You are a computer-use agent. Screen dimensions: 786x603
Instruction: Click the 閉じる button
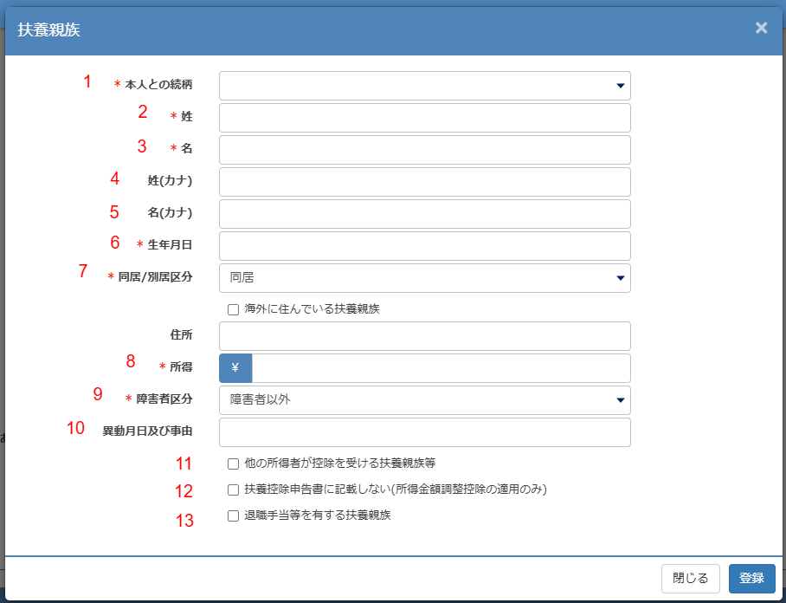[x=690, y=579]
